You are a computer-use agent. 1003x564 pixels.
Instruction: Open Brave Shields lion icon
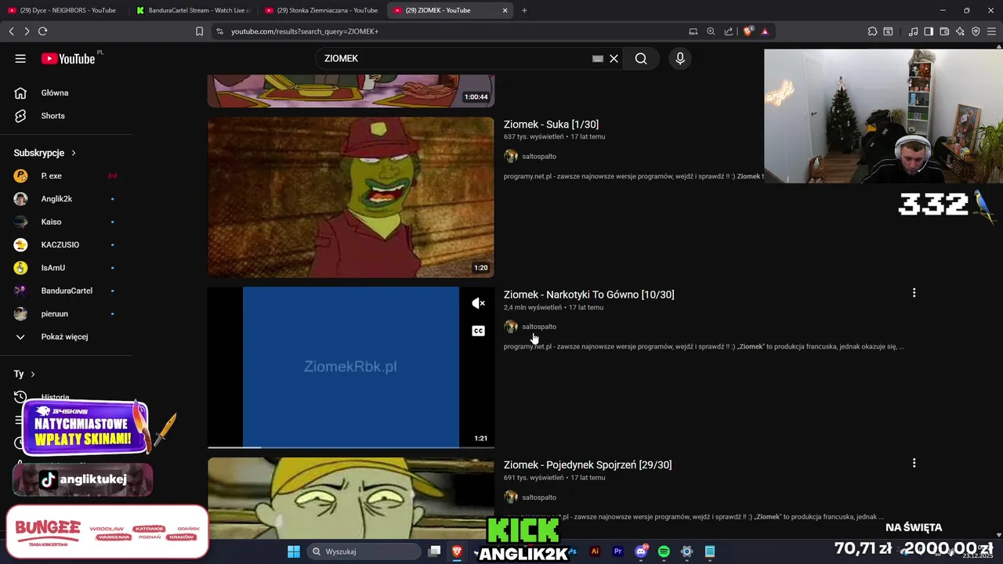748,31
